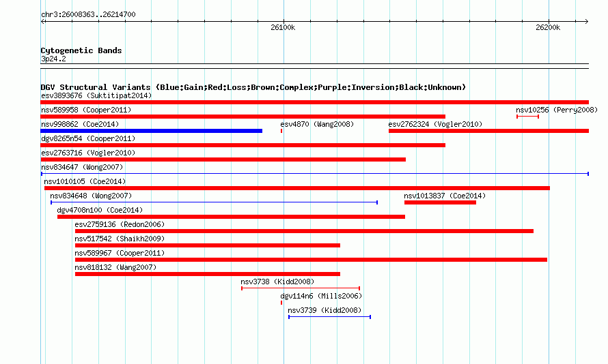Select the red esv2759136 loss bar

pos(304,231)
